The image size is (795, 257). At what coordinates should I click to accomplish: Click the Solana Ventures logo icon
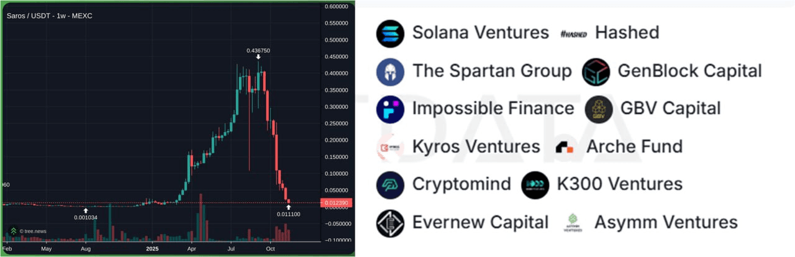pos(390,34)
